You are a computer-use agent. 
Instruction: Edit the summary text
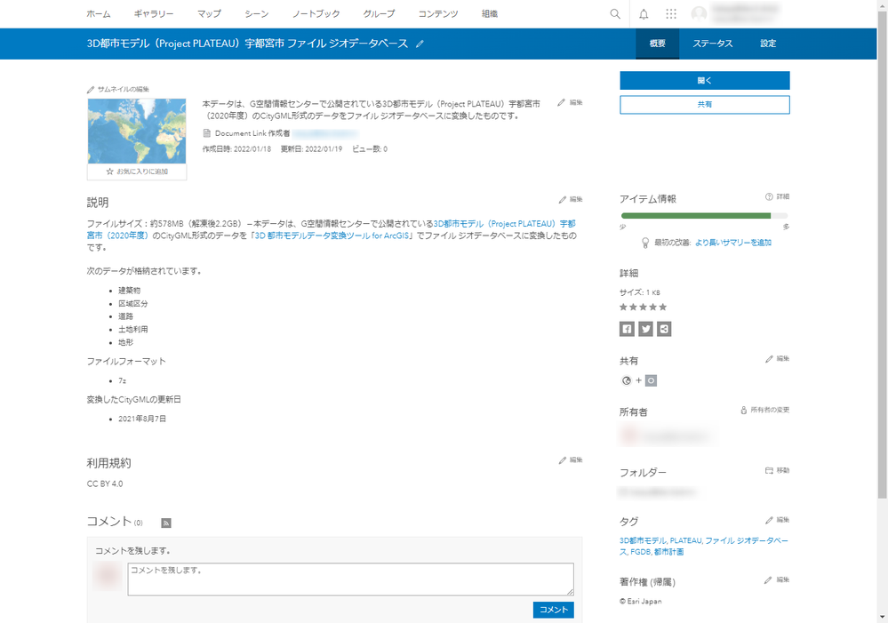pos(570,102)
